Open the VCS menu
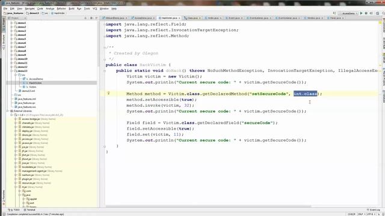 coord(95,8)
